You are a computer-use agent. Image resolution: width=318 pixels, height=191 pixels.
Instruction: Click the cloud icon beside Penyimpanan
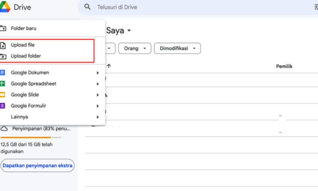(4, 128)
